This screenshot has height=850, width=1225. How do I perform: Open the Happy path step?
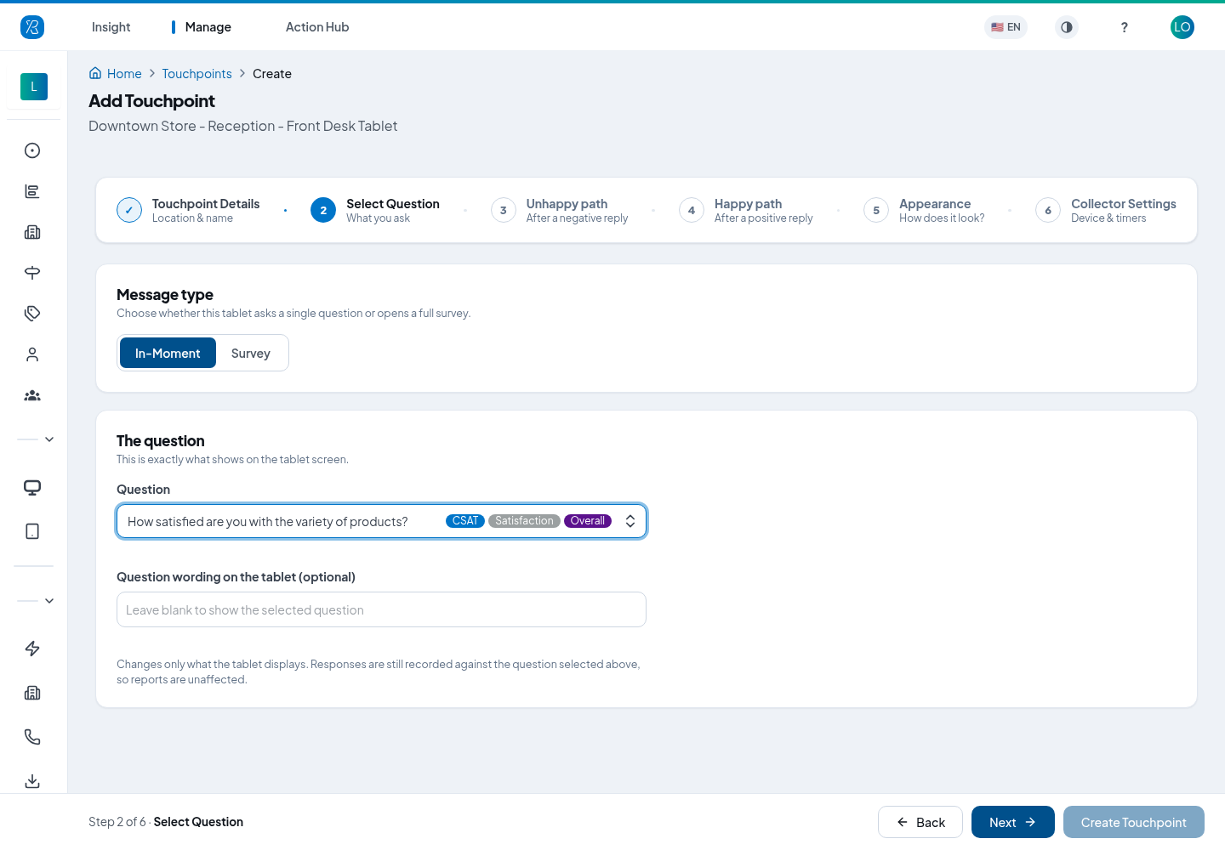point(746,210)
